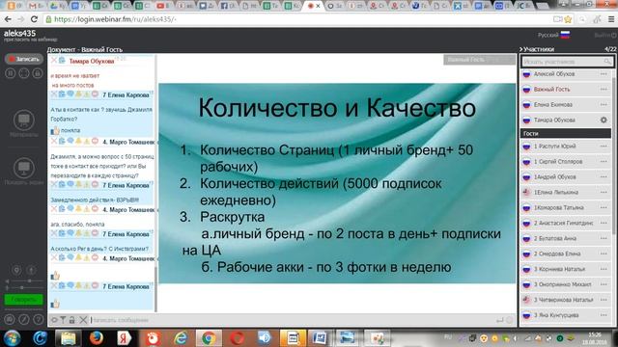Switch language via Русский flag
618x347 pixels.
click(565, 35)
